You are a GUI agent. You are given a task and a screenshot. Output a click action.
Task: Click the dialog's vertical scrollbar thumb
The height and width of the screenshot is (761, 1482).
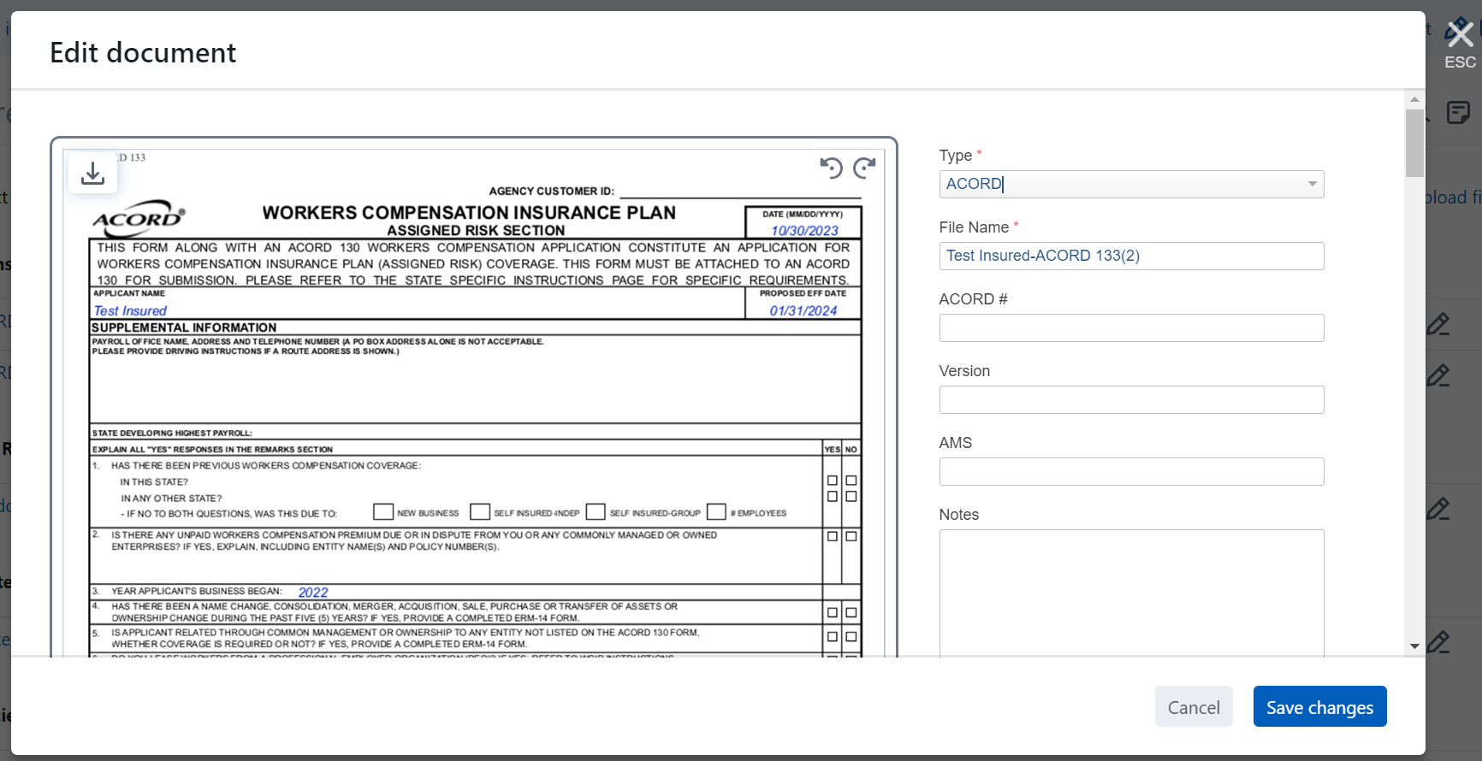pyautogui.click(x=1414, y=141)
